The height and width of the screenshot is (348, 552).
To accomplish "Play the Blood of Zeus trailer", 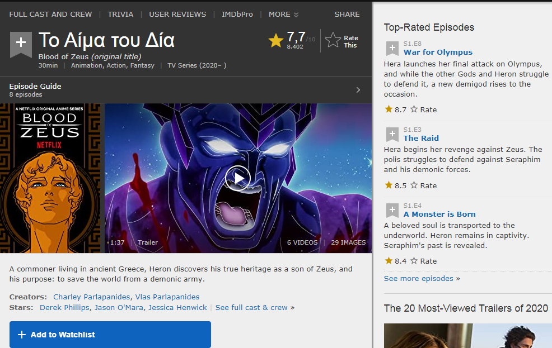I will [238, 178].
